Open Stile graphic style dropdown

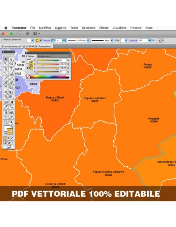pyautogui.click(x=126, y=40)
